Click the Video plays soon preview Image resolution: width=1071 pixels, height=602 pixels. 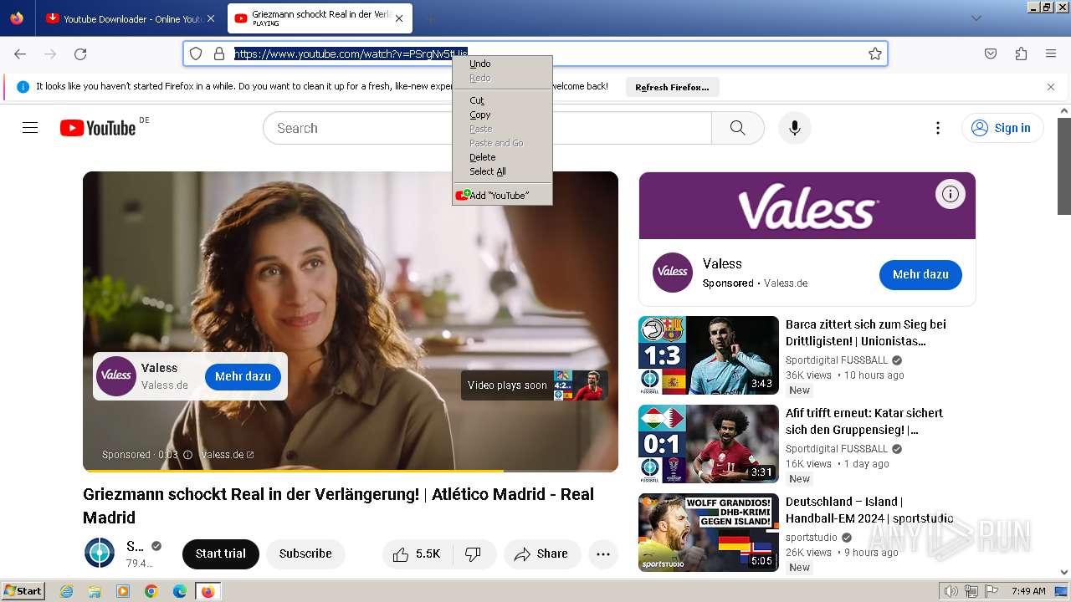pos(535,385)
